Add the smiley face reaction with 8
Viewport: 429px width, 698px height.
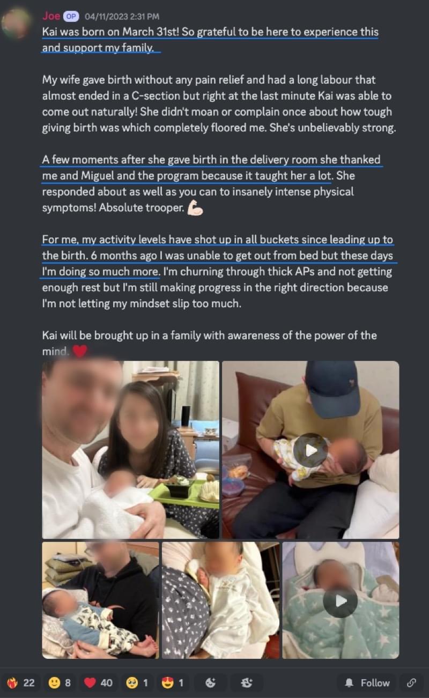click(59, 682)
